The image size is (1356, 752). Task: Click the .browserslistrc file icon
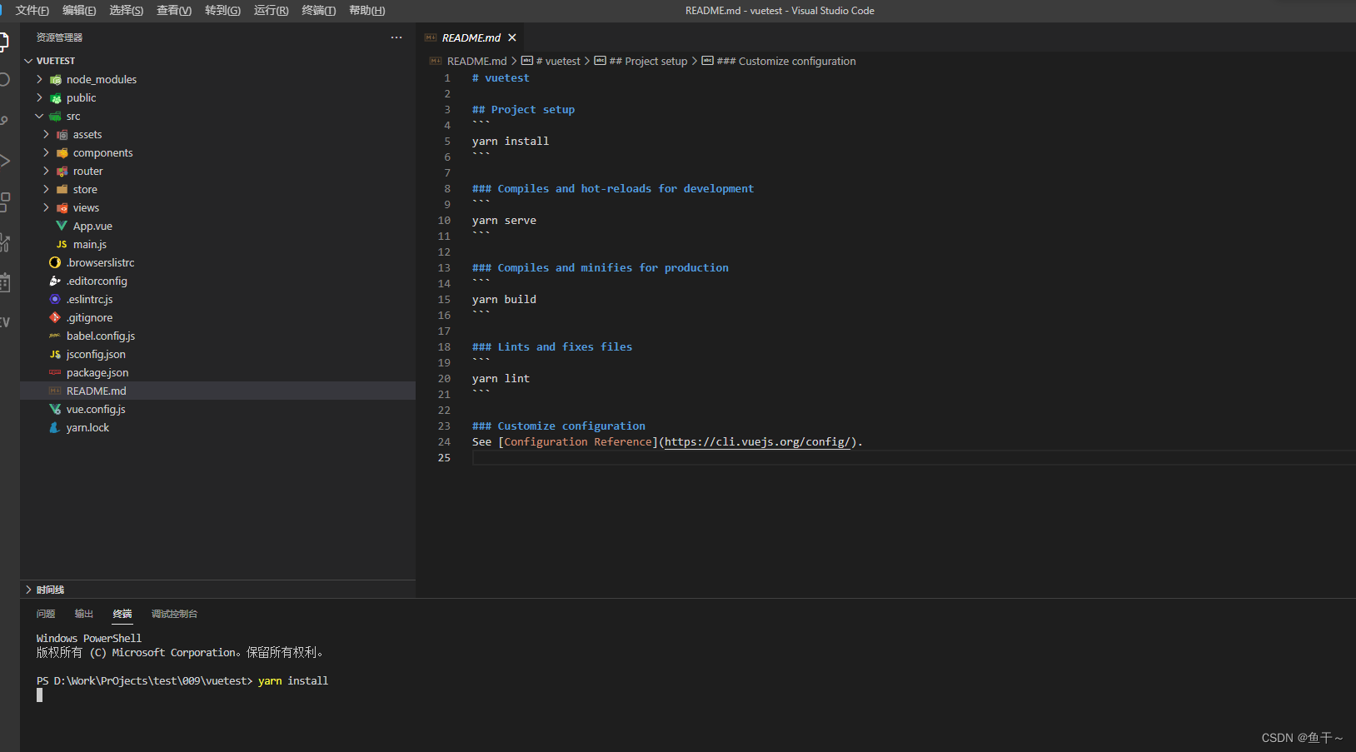pos(55,262)
